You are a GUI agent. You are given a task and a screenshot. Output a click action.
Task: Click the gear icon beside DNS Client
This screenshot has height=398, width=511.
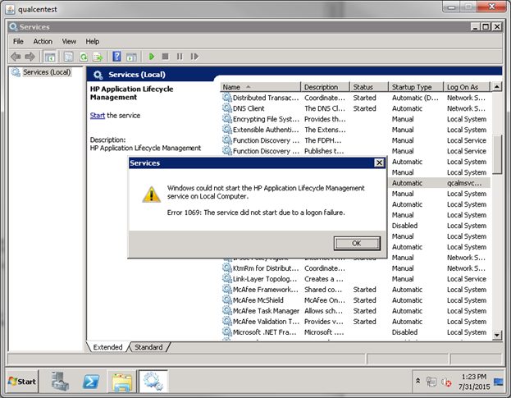(227, 108)
